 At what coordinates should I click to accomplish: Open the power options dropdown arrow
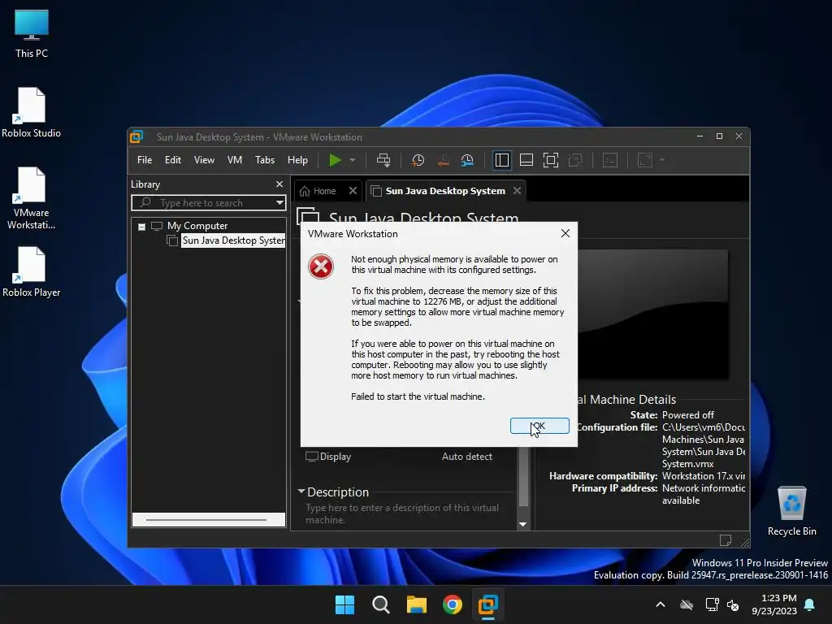(x=353, y=160)
